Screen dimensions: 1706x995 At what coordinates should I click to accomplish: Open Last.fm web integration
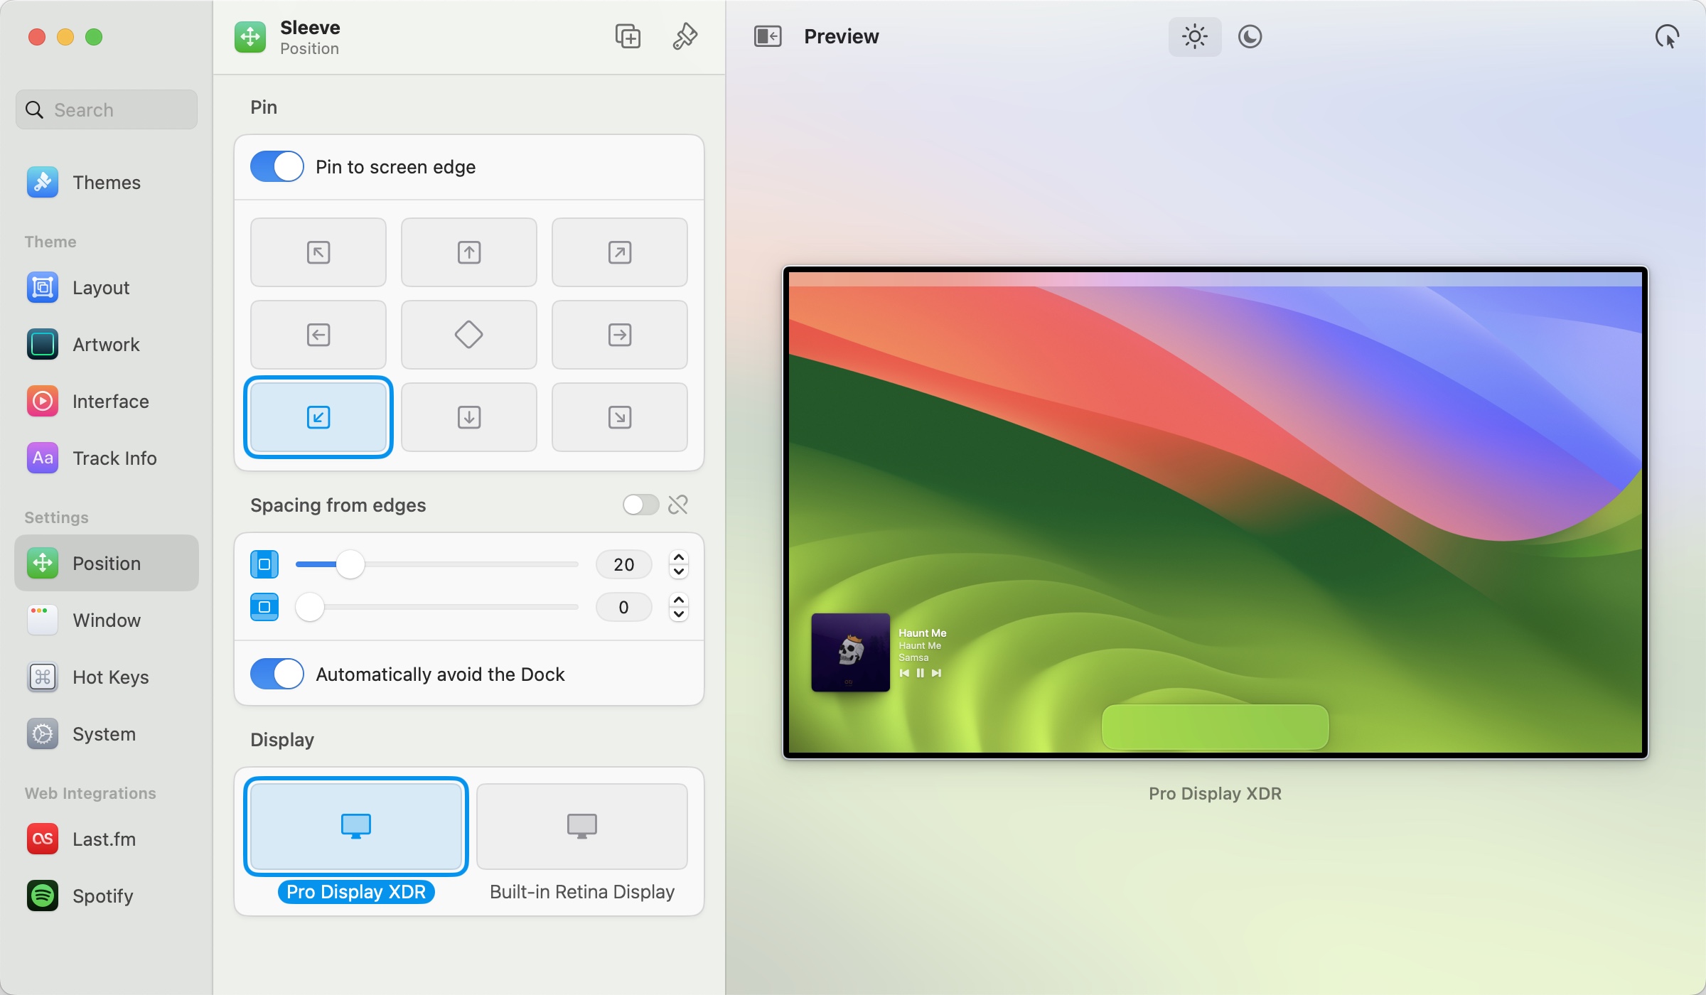click(107, 839)
